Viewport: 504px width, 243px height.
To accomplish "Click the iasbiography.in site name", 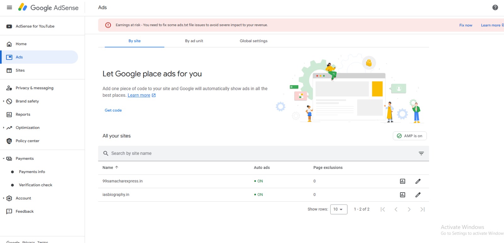I will coord(116,195).
